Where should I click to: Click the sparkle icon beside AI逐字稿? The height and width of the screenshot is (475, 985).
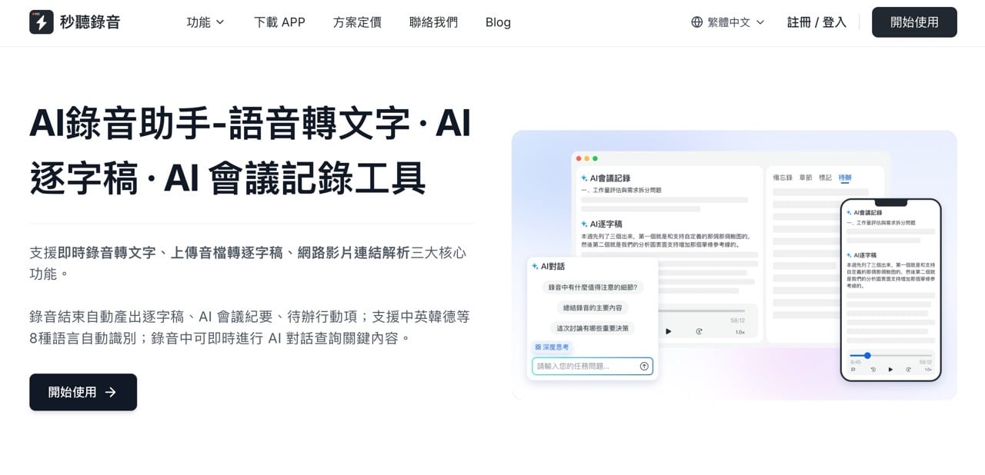(x=583, y=223)
